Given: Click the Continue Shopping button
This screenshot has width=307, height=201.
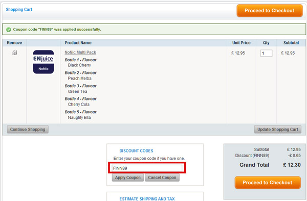Looking at the screenshot, I should [x=28, y=130].
